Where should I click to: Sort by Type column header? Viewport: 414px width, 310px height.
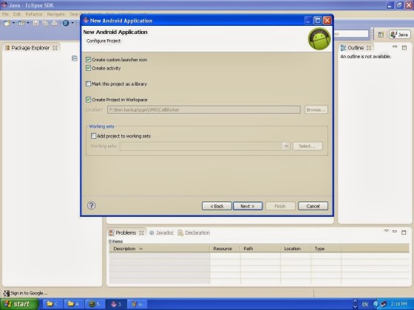pyautogui.click(x=326, y=249)
